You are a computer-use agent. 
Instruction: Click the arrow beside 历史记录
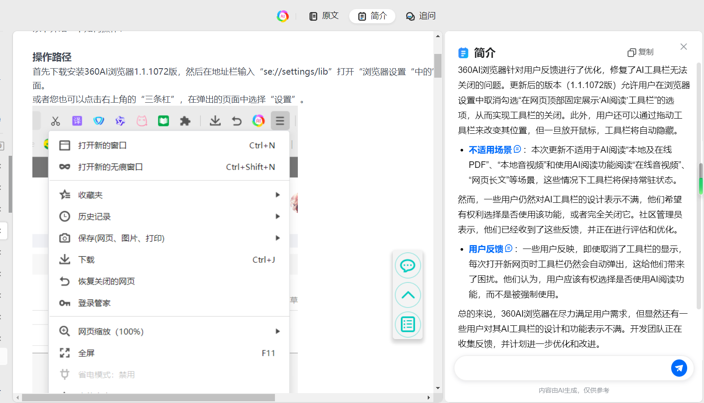coord(278,217)
